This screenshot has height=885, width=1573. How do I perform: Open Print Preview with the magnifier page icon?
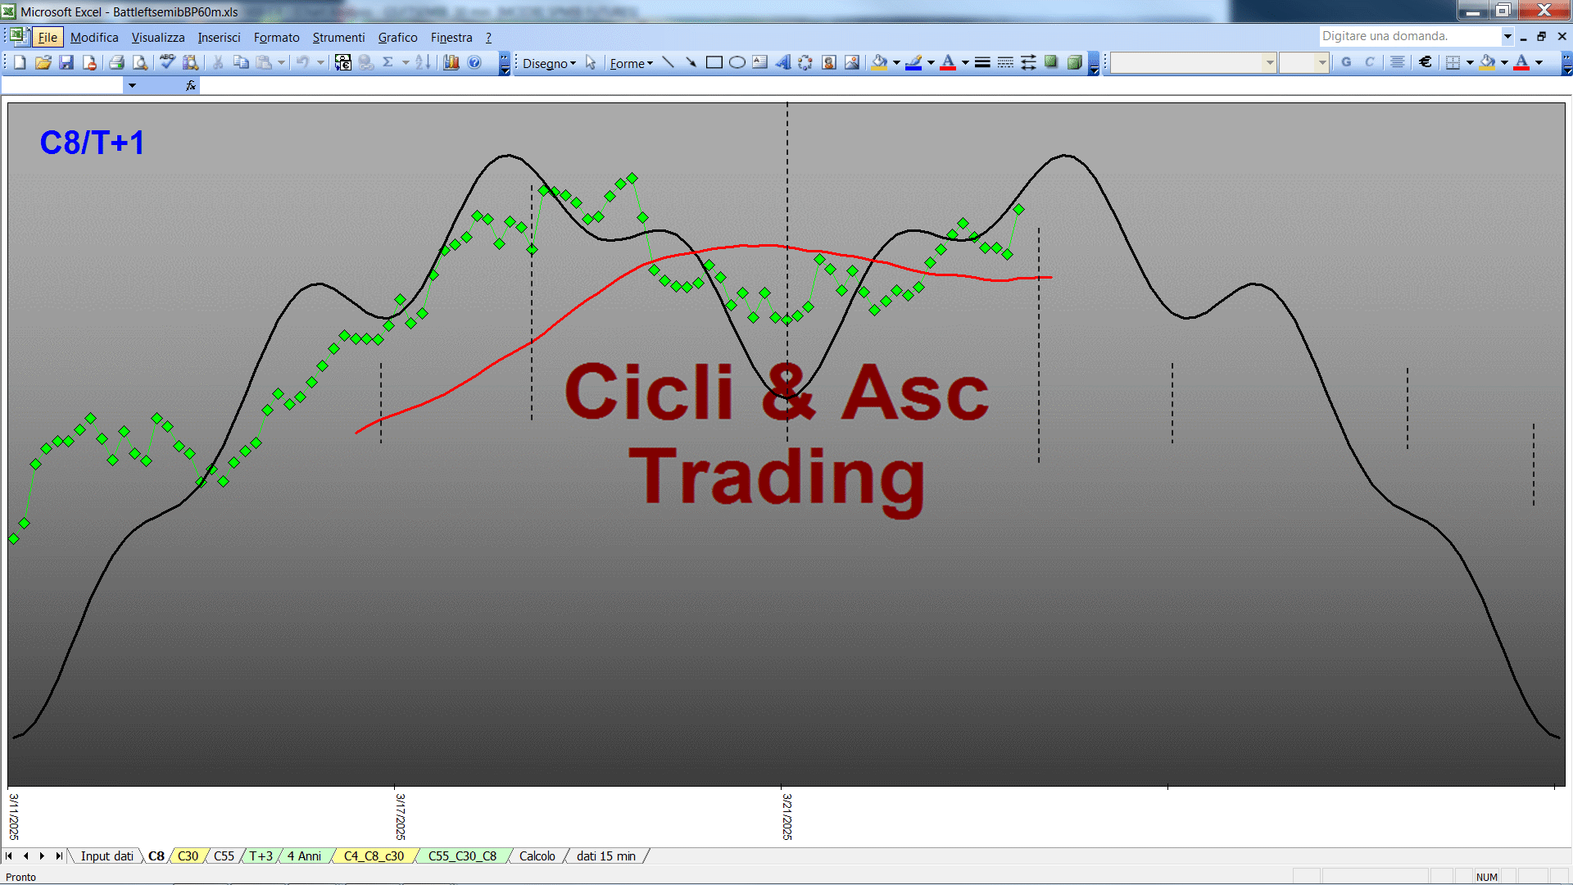point(140,62)
